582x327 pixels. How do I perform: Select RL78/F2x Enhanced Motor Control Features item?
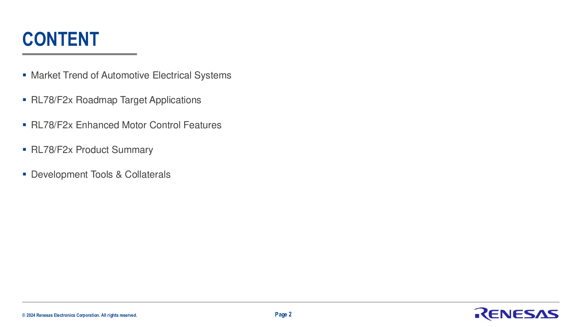(x=126, y=125)
